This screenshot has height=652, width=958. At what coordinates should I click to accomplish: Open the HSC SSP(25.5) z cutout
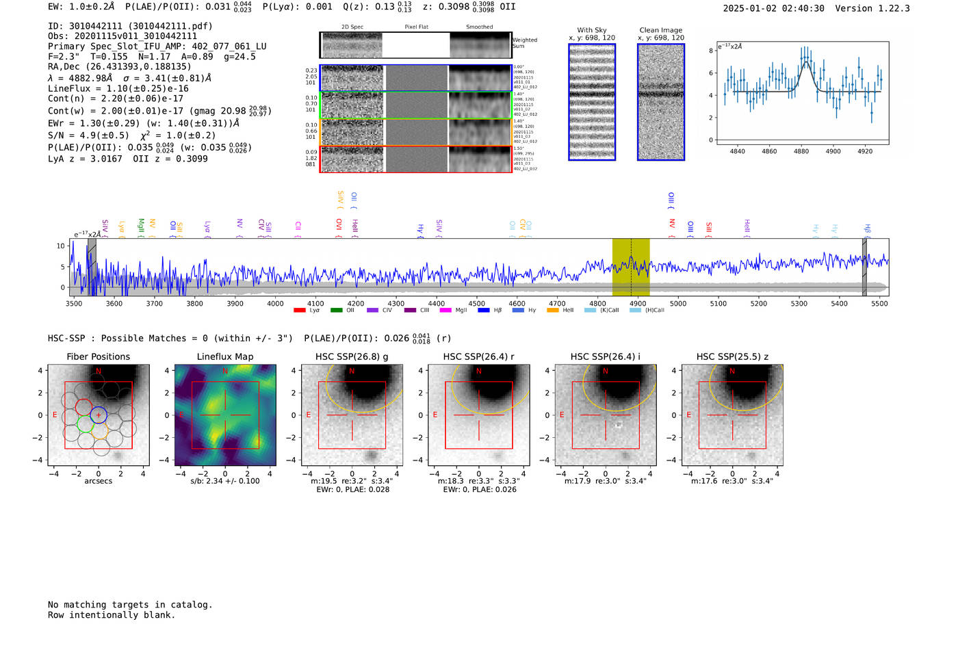[x=732, y=415]
